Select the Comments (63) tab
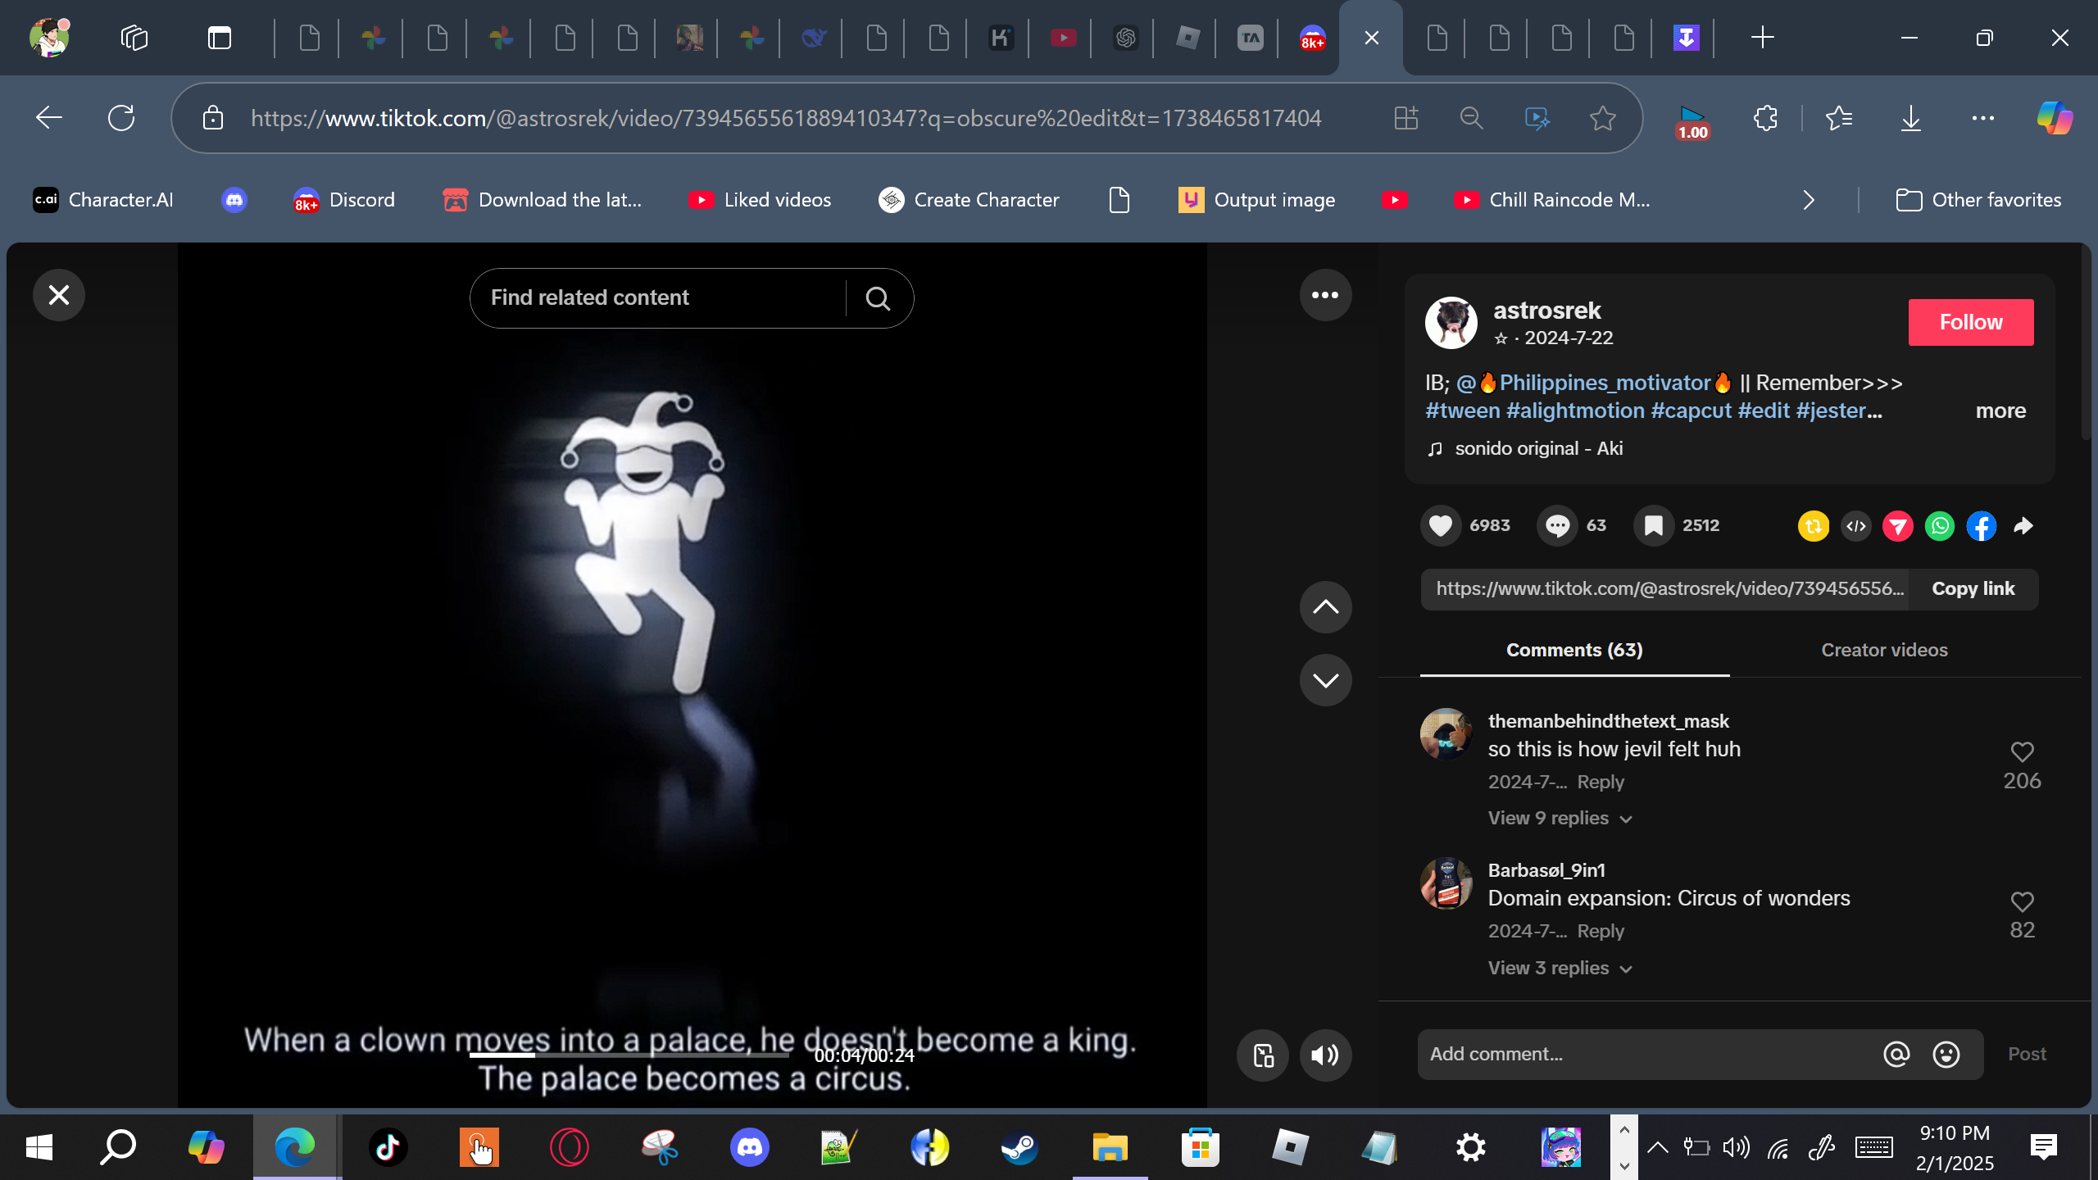Screen dimensions: 2098x1180 [1574, 650]
